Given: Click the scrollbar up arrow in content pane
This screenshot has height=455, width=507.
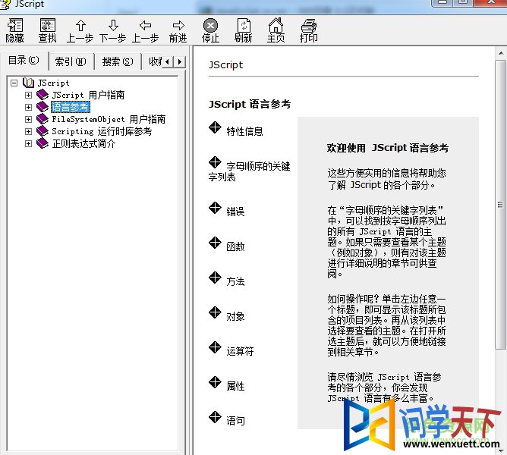Looking at the screenshot, I should 500,53.
